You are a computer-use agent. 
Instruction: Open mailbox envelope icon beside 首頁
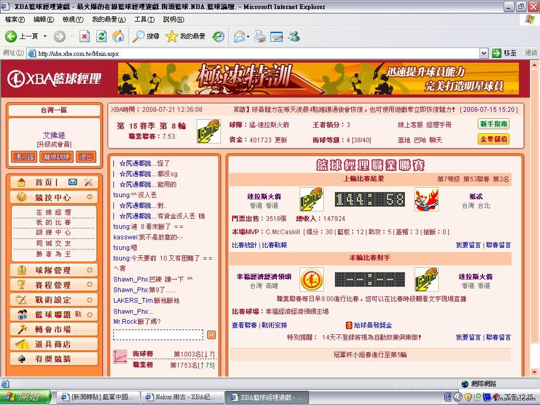(73, 182)
